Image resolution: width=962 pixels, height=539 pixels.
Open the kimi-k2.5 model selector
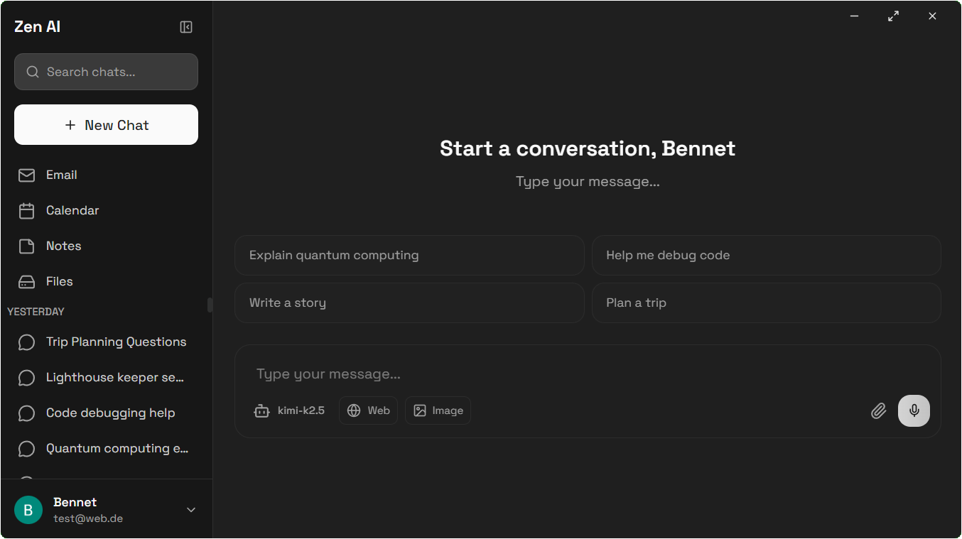click(290, 410)
